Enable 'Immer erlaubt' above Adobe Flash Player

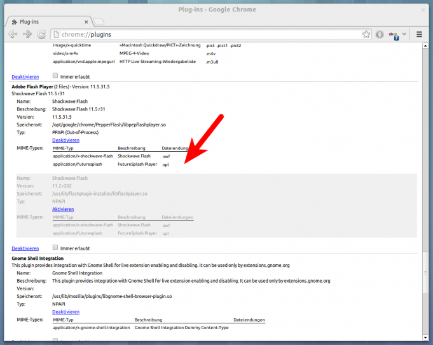55,76
